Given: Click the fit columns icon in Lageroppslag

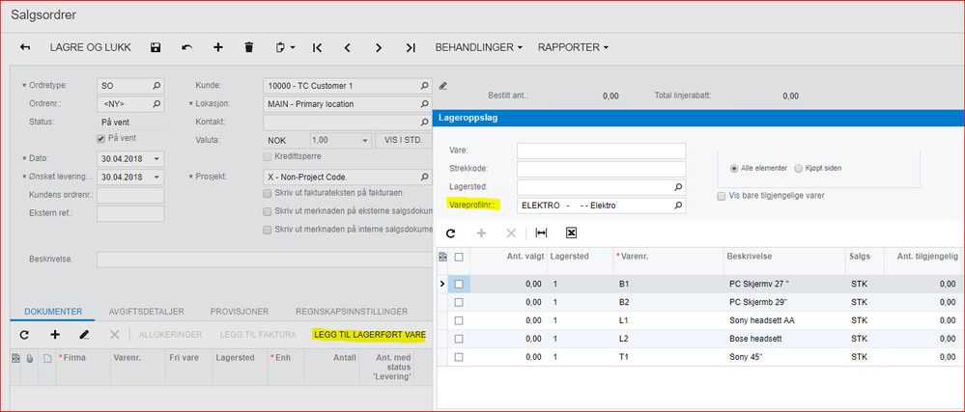Looking at the screenshot, I should tap(541, 233).
